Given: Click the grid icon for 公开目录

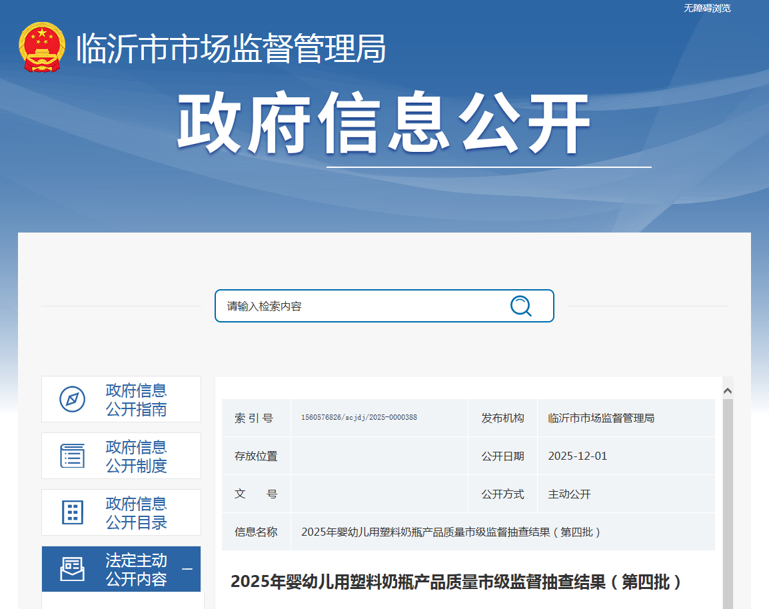Looking at the screenshot, I should [x=72, y=512].
